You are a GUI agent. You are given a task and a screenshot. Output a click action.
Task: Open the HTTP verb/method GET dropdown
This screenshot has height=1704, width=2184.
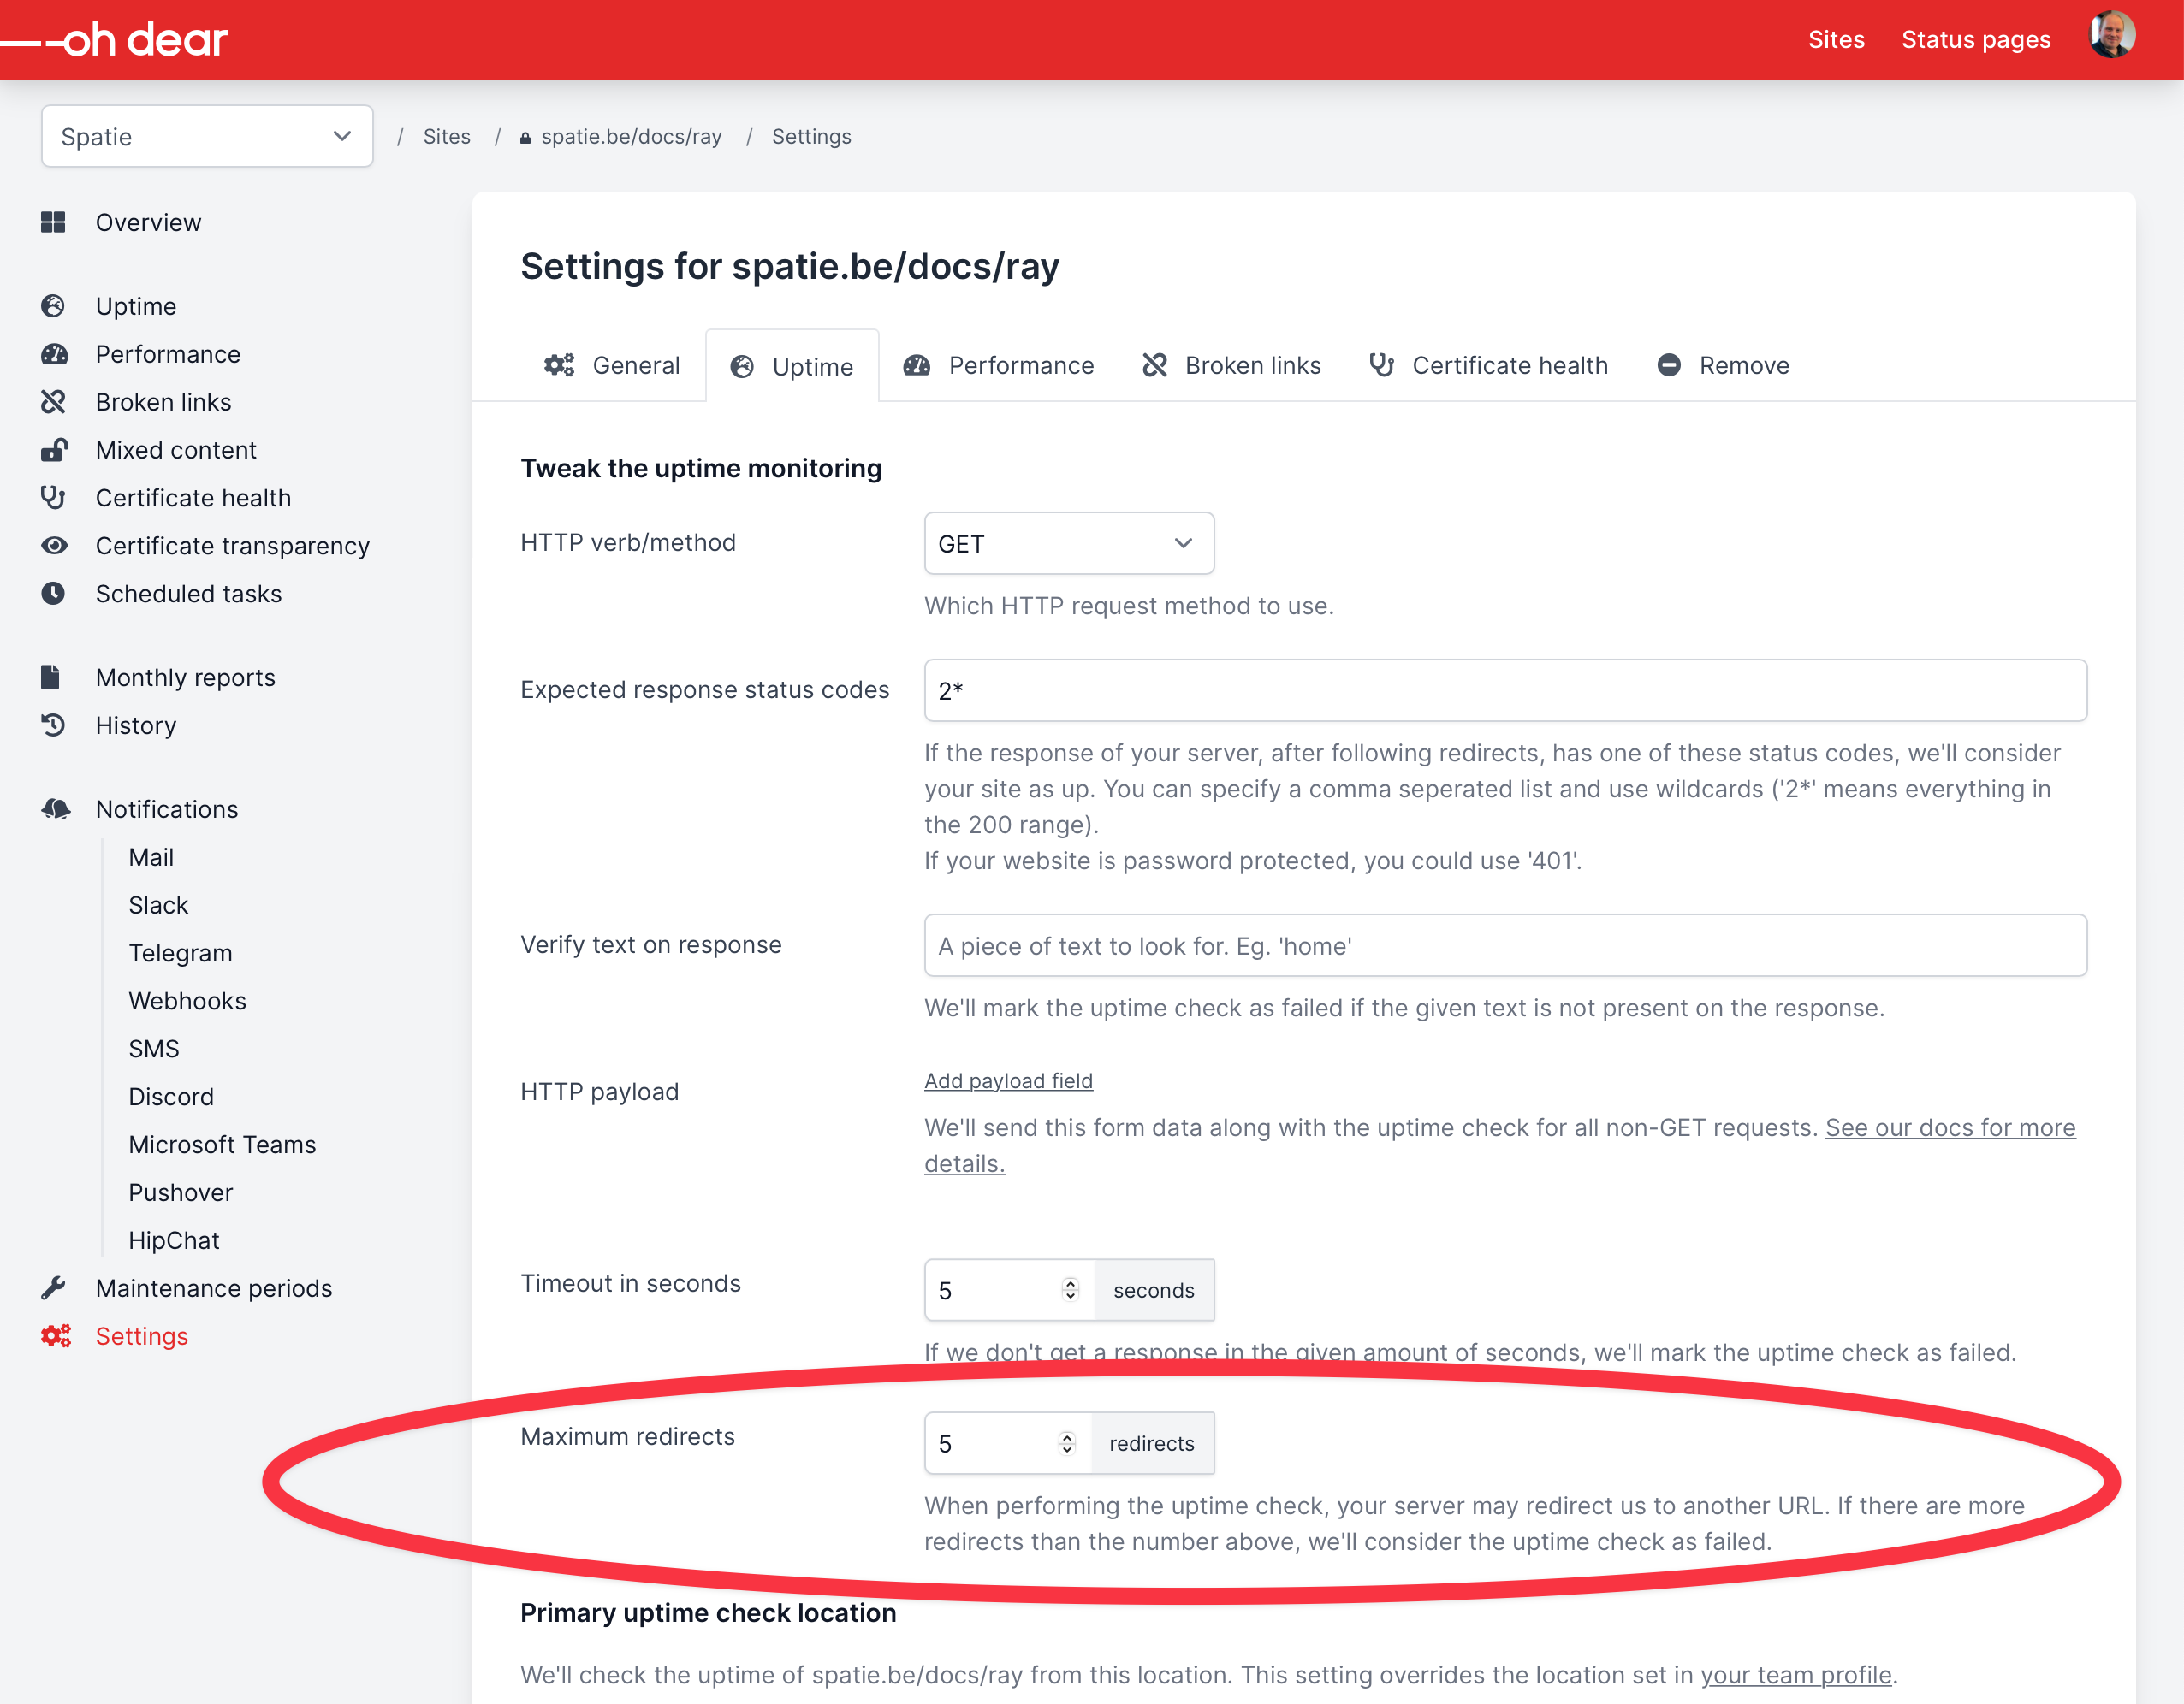click(1069, 544)
